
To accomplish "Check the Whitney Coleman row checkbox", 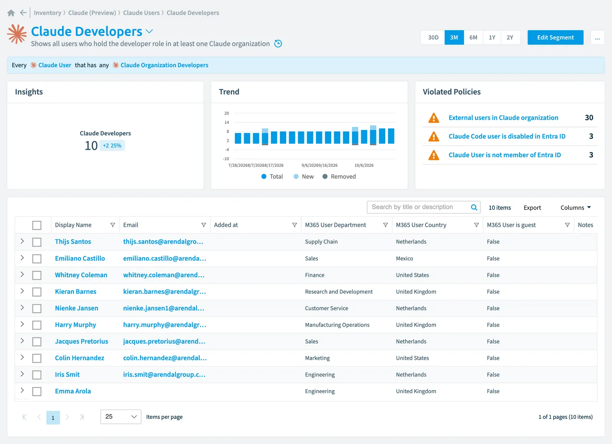I will click(x=37, y=275).
